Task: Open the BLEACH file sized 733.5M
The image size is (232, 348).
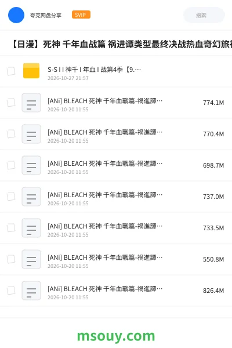Action: [105, 226]
